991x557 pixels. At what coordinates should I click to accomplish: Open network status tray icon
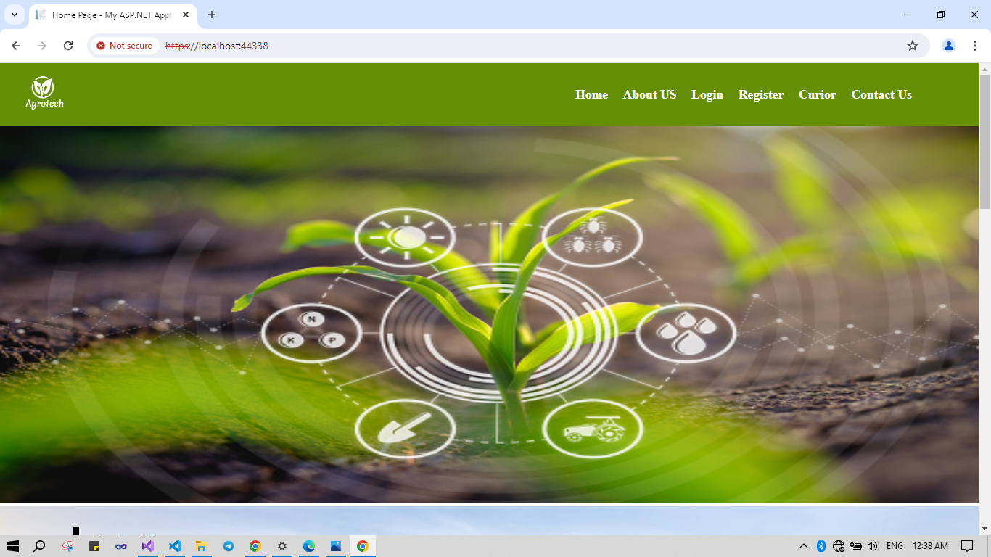[x=839, y=546]
